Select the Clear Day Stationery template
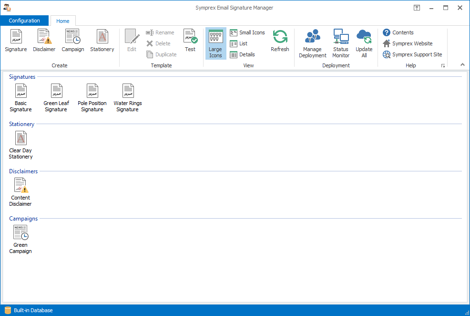 (20, 145)
